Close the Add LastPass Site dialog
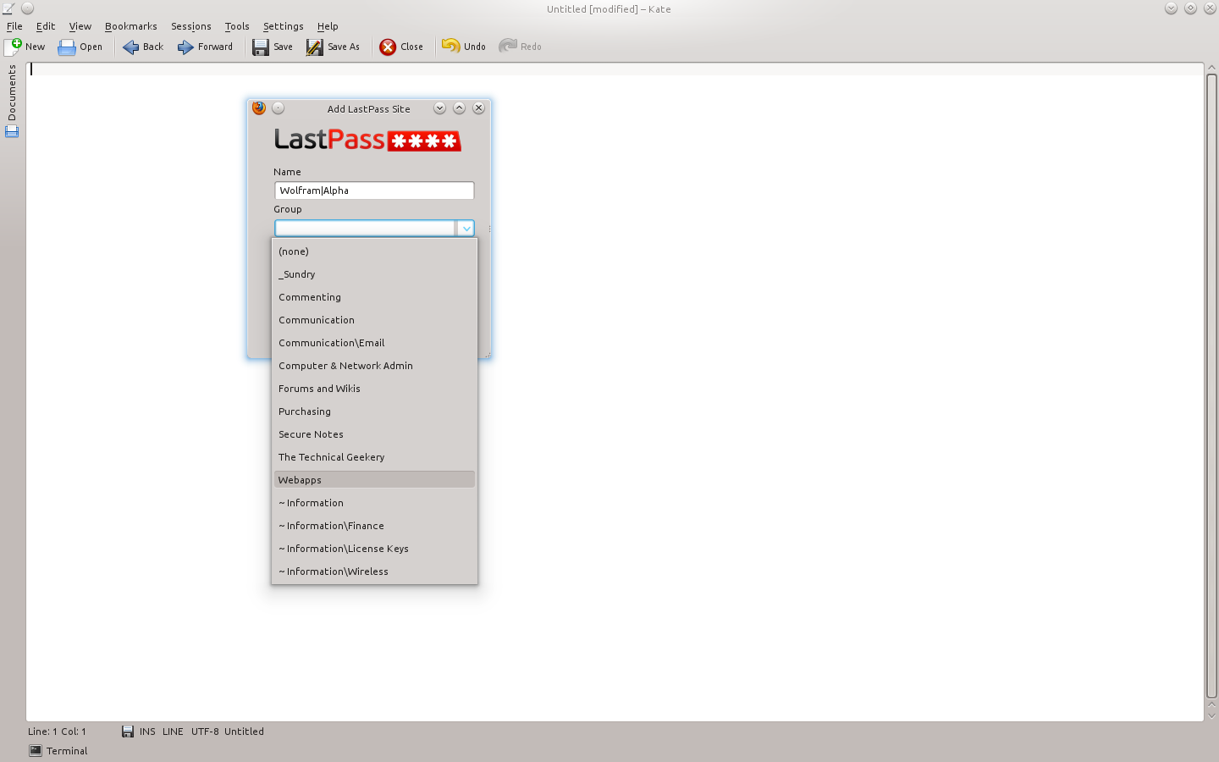 479,108
